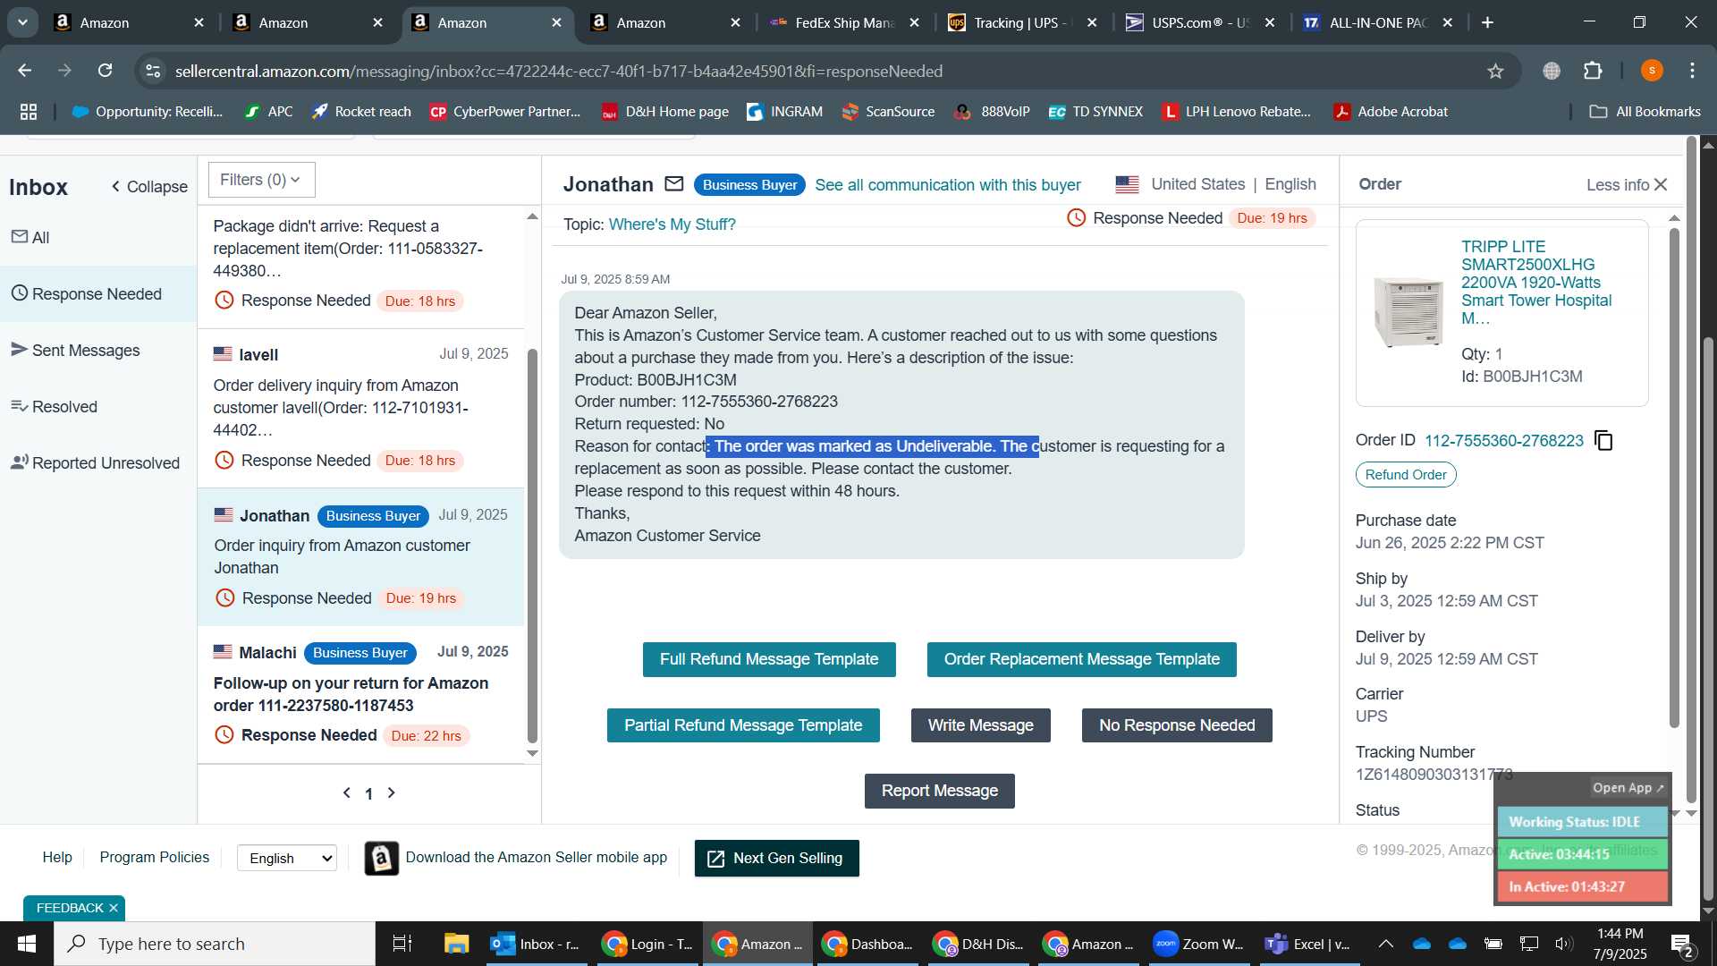This screenshot has width=1717, height=966.
Task: Click Open App in the status widget
Action: [1628, 788]
